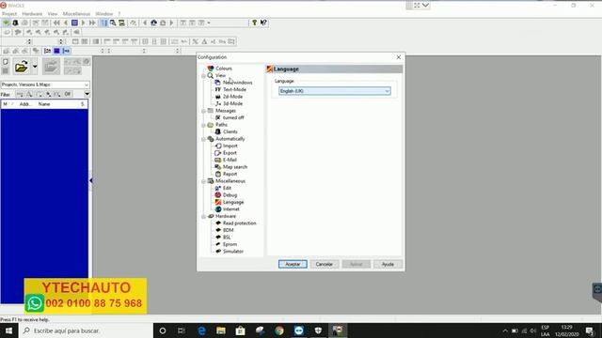Select Simulator under Hardware
Viewport: 602px width, 338px height.
[233, 251]
